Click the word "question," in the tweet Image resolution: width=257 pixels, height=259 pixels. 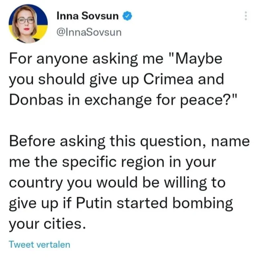coord(174,142)
